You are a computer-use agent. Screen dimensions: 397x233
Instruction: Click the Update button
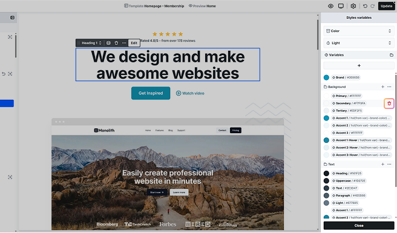[x=386, y=6]
